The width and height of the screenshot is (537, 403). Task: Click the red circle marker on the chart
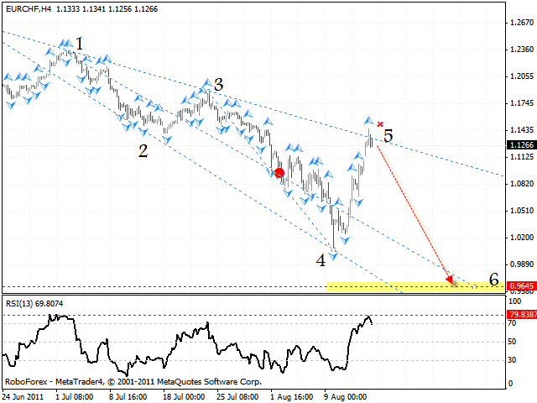pyautogui.click(x=279, y=172)
